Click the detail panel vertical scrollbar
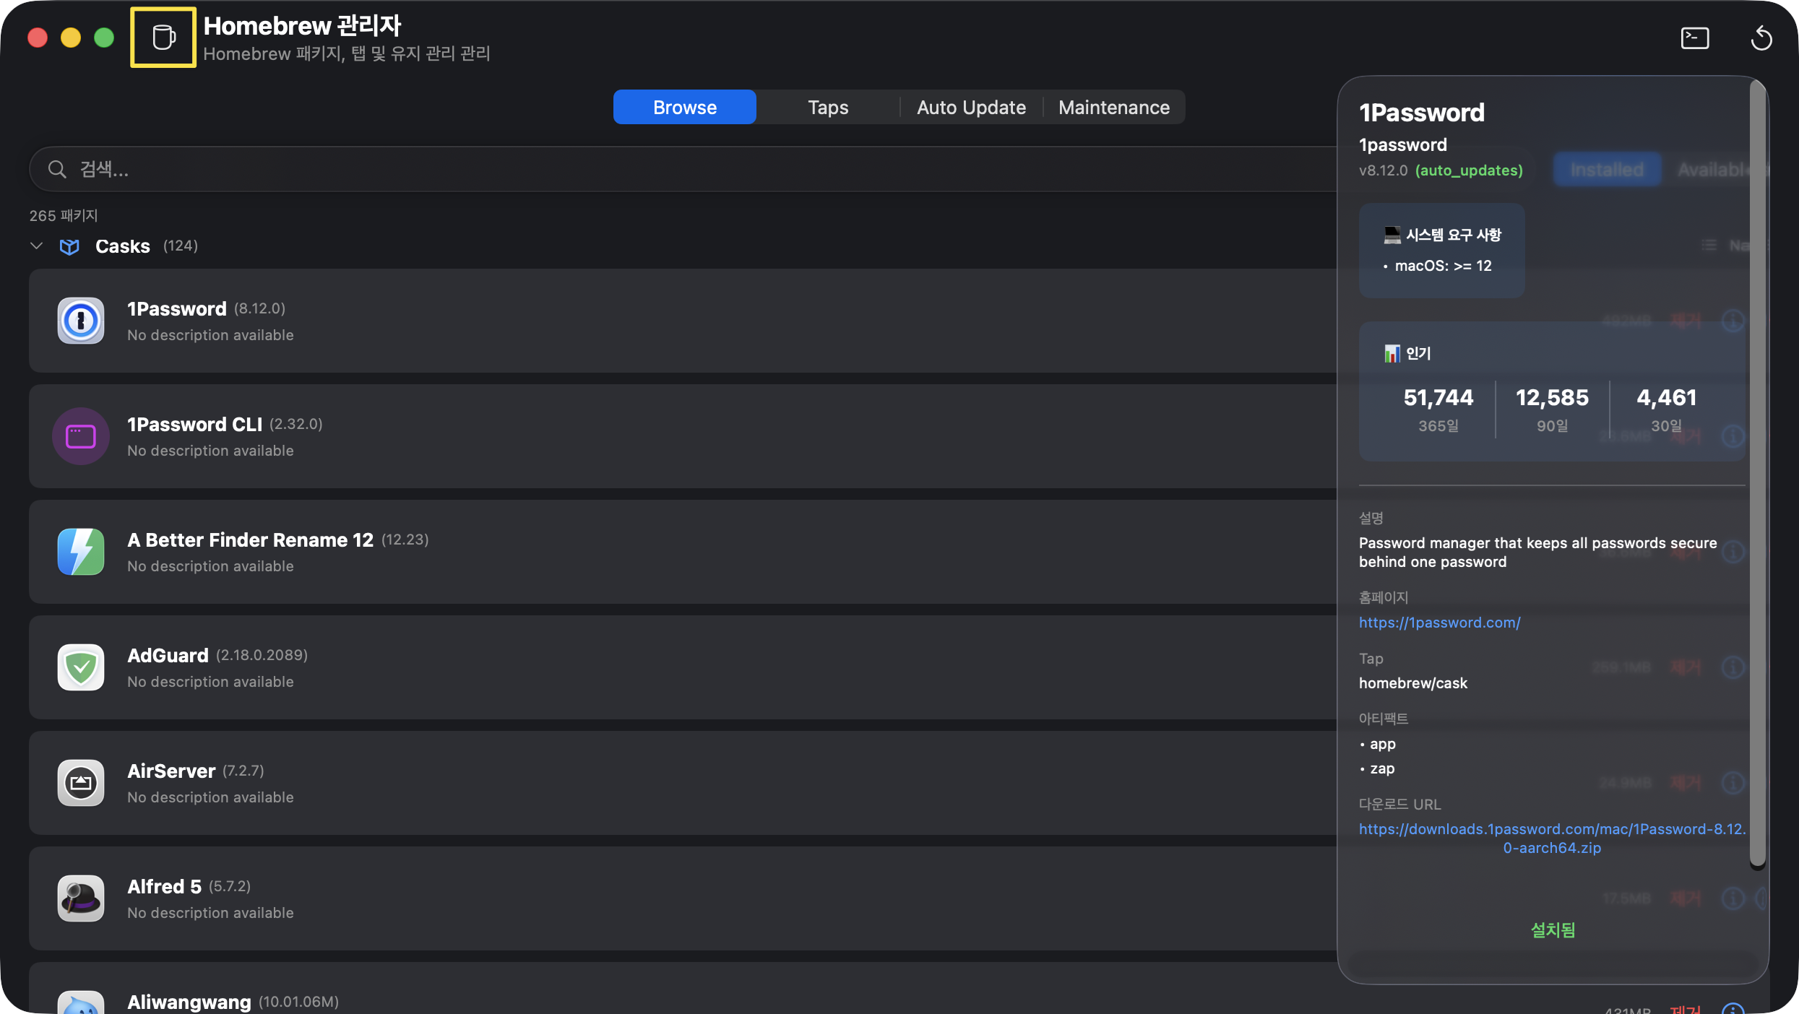The image size is (1799, 1014). tap(1757, 469)
